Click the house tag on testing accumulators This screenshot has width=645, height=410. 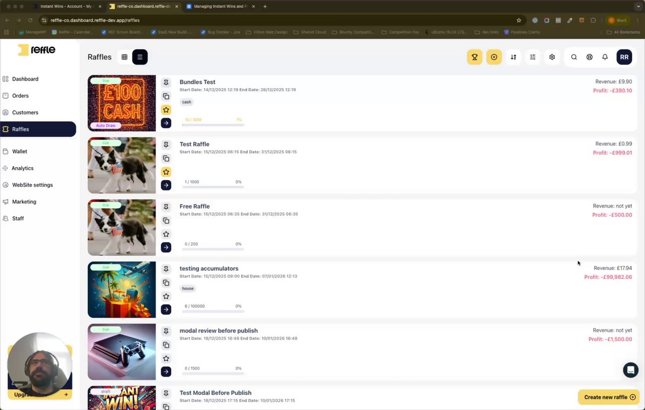[188, 289]
